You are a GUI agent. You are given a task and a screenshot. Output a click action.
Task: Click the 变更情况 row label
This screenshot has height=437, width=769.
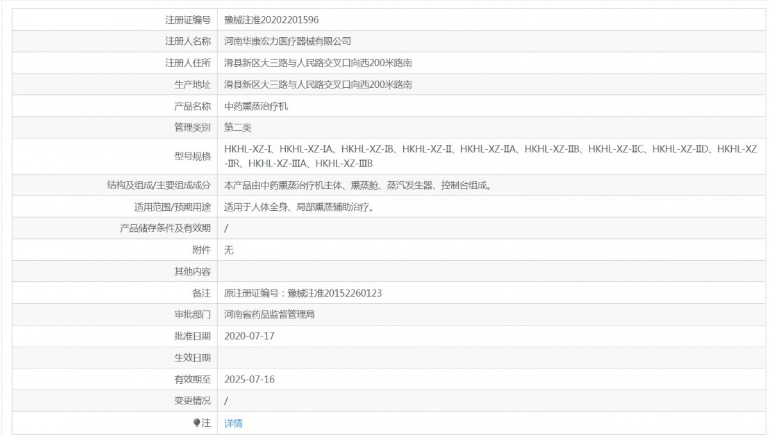[x=192, y=400]
